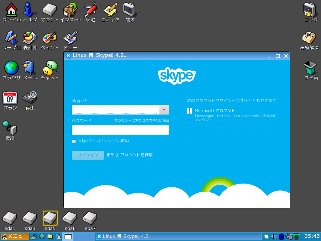Open the ヘルプ info icon

tap(30, 10)
